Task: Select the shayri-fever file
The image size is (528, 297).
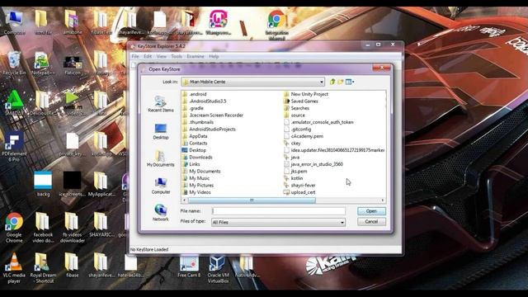Action: (299, 185)
